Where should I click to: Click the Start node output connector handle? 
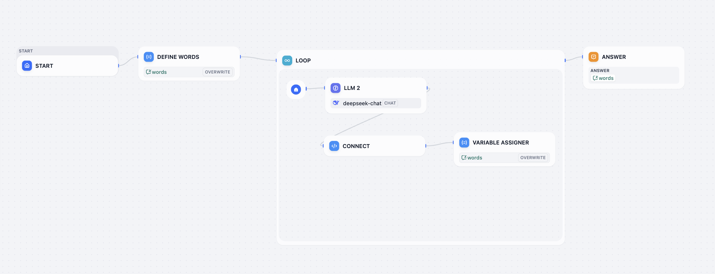(x=118, y=66)
